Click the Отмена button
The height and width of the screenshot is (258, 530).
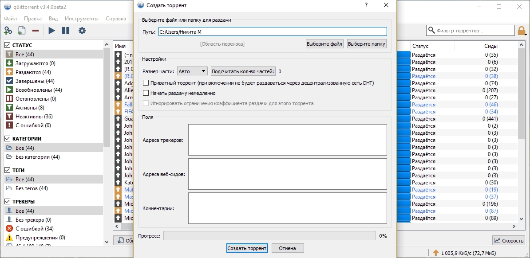tap(288, 248)
